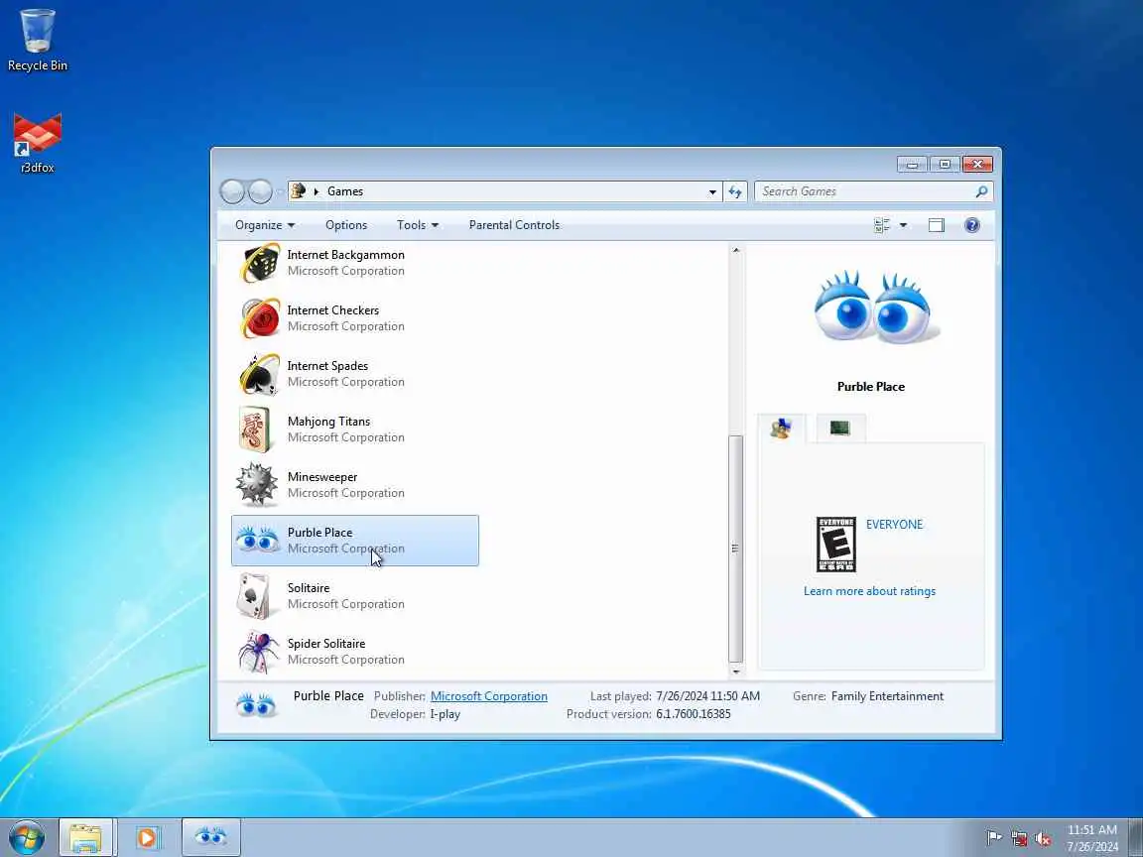Toggle the preview pane icon
Screen dimensions: 1143x857
tap(936, 225)
